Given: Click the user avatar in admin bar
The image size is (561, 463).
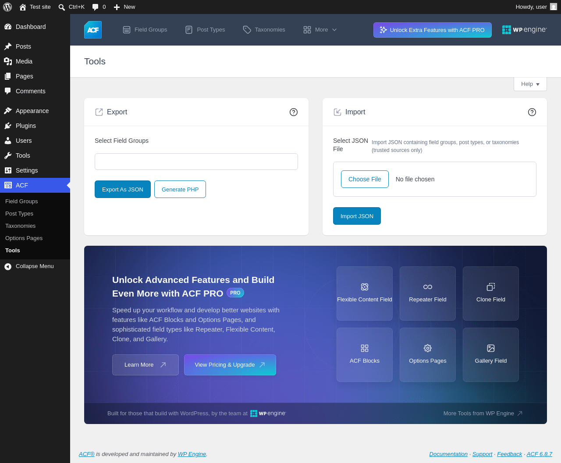Looking at the screenshot, I should click(554, 7).
